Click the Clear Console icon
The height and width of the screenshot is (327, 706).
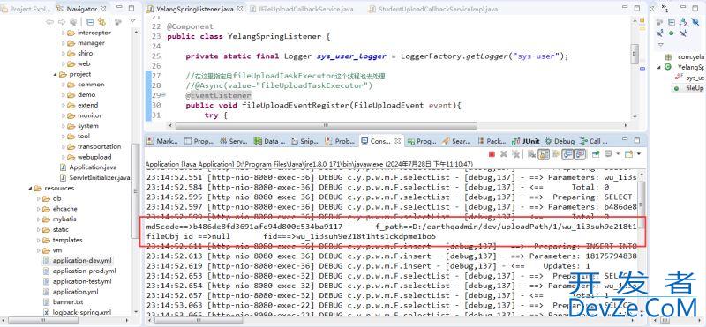[x=531, y=154]
